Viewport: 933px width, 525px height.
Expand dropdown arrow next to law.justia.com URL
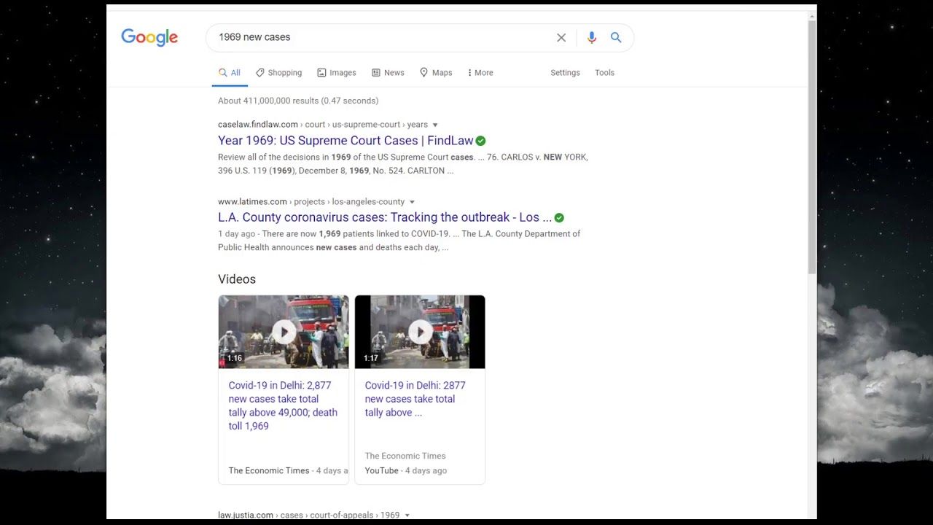click(407, 515)
